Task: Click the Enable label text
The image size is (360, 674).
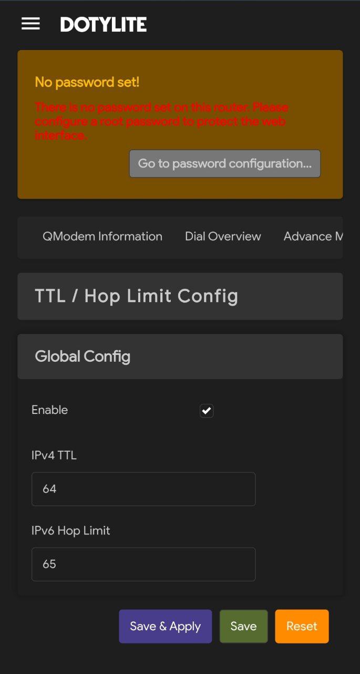Action: point(50,410)
